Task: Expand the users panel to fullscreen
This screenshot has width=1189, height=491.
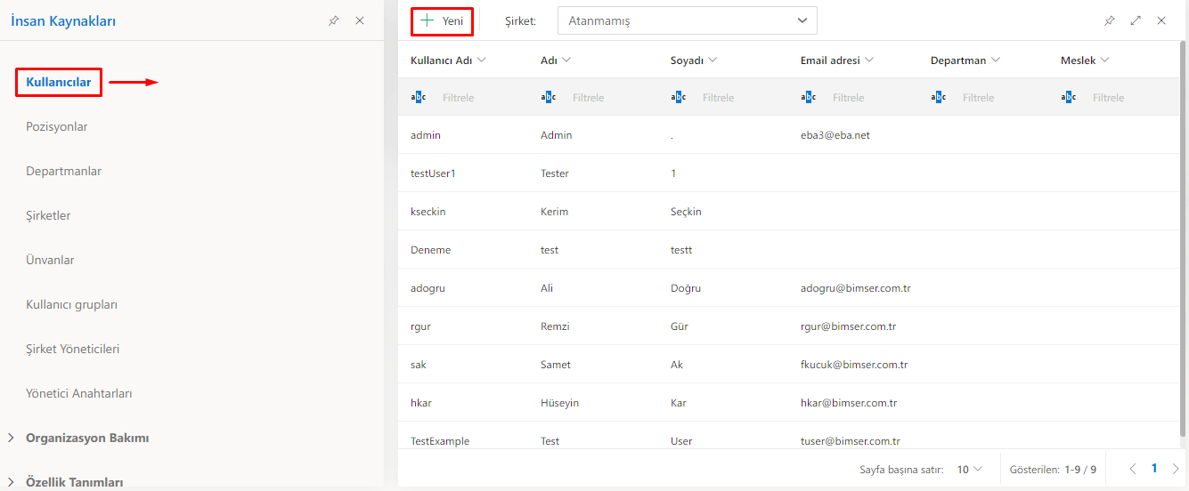Action: 1136,20
